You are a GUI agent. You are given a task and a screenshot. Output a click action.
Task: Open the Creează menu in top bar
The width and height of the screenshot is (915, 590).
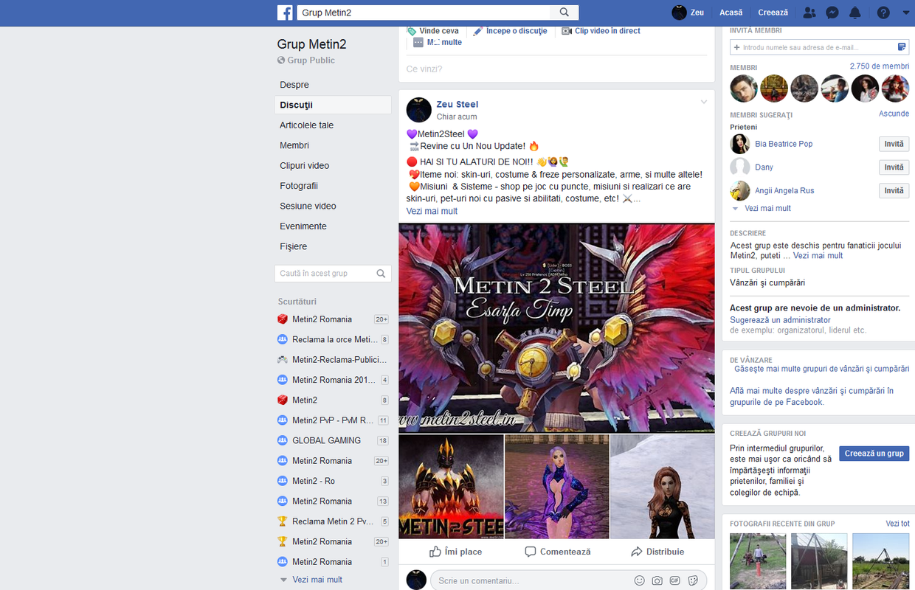click(773, 13)
